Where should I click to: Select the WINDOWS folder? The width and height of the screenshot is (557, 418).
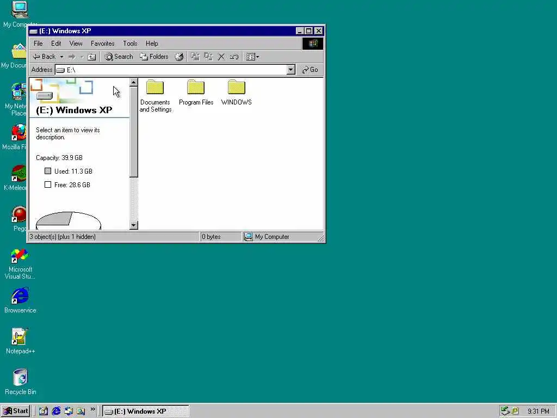coord(236,93)
